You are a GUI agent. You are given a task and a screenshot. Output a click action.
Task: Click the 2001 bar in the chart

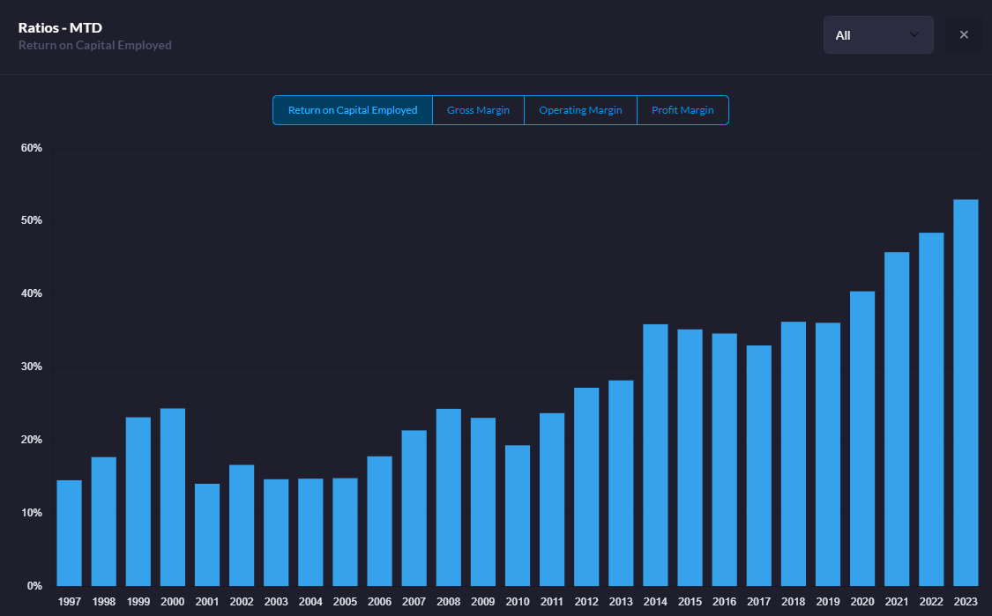click(207, 535)
